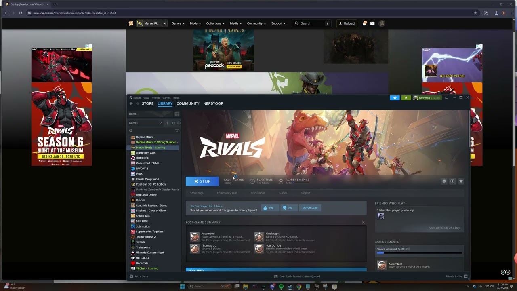Show hidden icons in the system tray
The height and width of the screenshot is (291, 517).
pos(468,286)
